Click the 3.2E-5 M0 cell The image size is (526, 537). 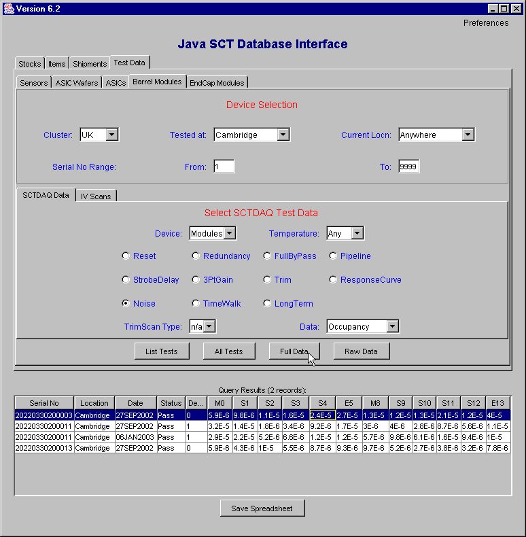[x=220, y=426]
